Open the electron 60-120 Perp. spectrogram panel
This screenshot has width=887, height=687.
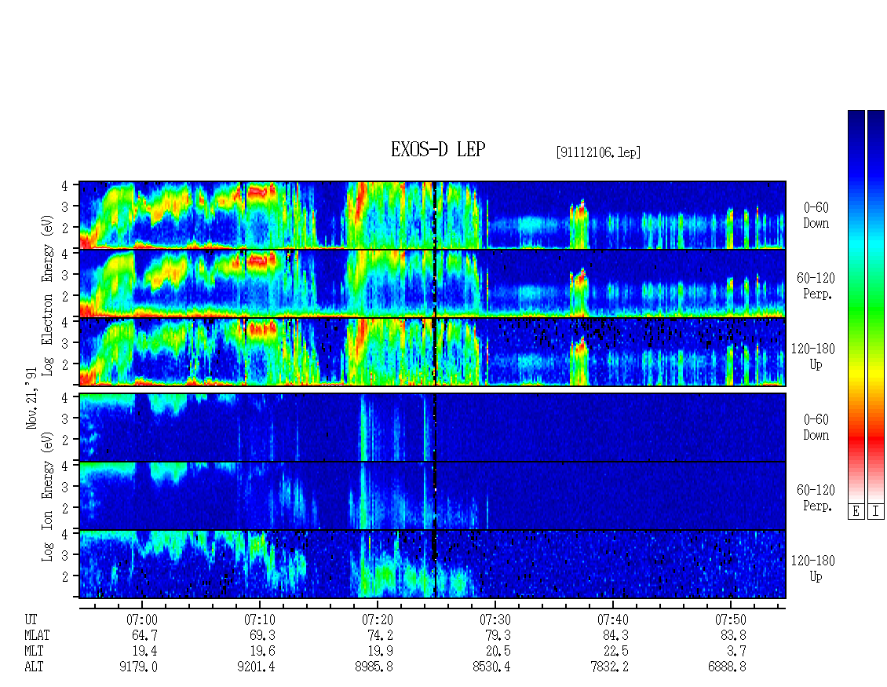pos(433,283)
